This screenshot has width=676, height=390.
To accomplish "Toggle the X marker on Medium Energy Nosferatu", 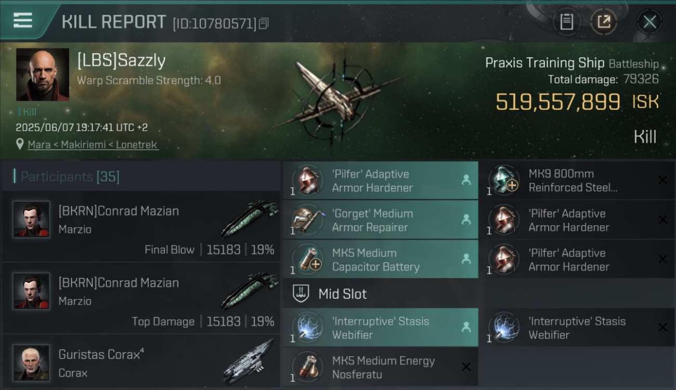I will (466, 367).
